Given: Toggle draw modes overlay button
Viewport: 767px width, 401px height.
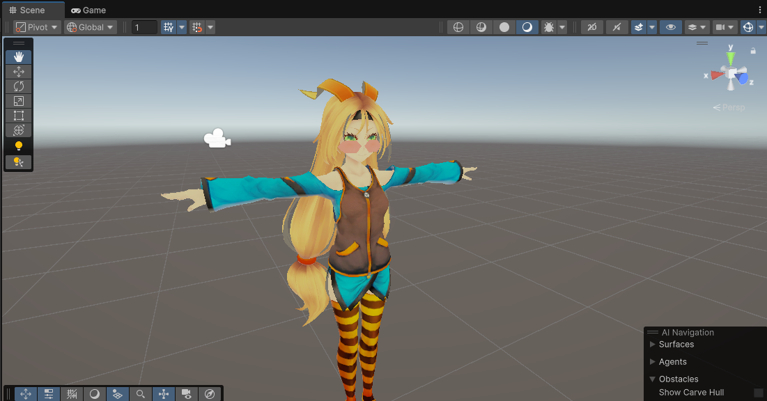Looking at the screenshot, I should point(95,393).
